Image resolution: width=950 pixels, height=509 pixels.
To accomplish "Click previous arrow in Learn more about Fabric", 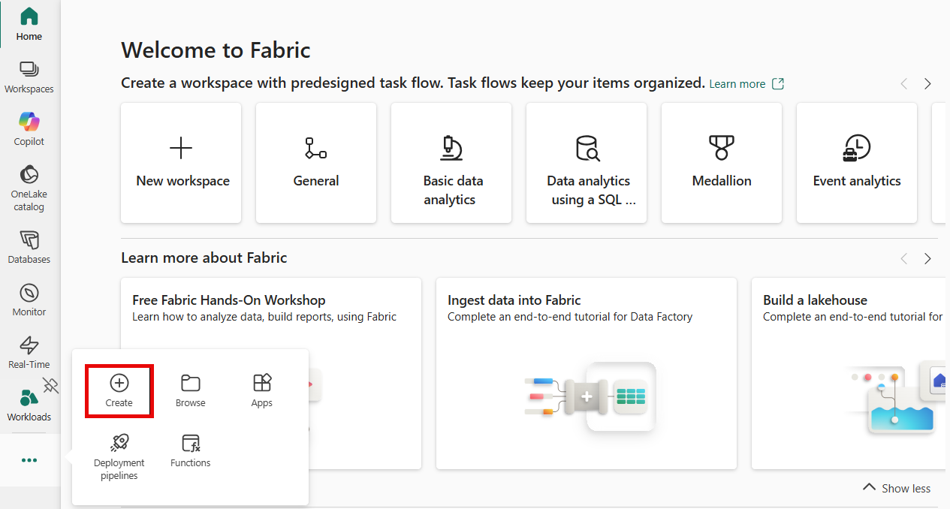I will click(x=904, y=258).
